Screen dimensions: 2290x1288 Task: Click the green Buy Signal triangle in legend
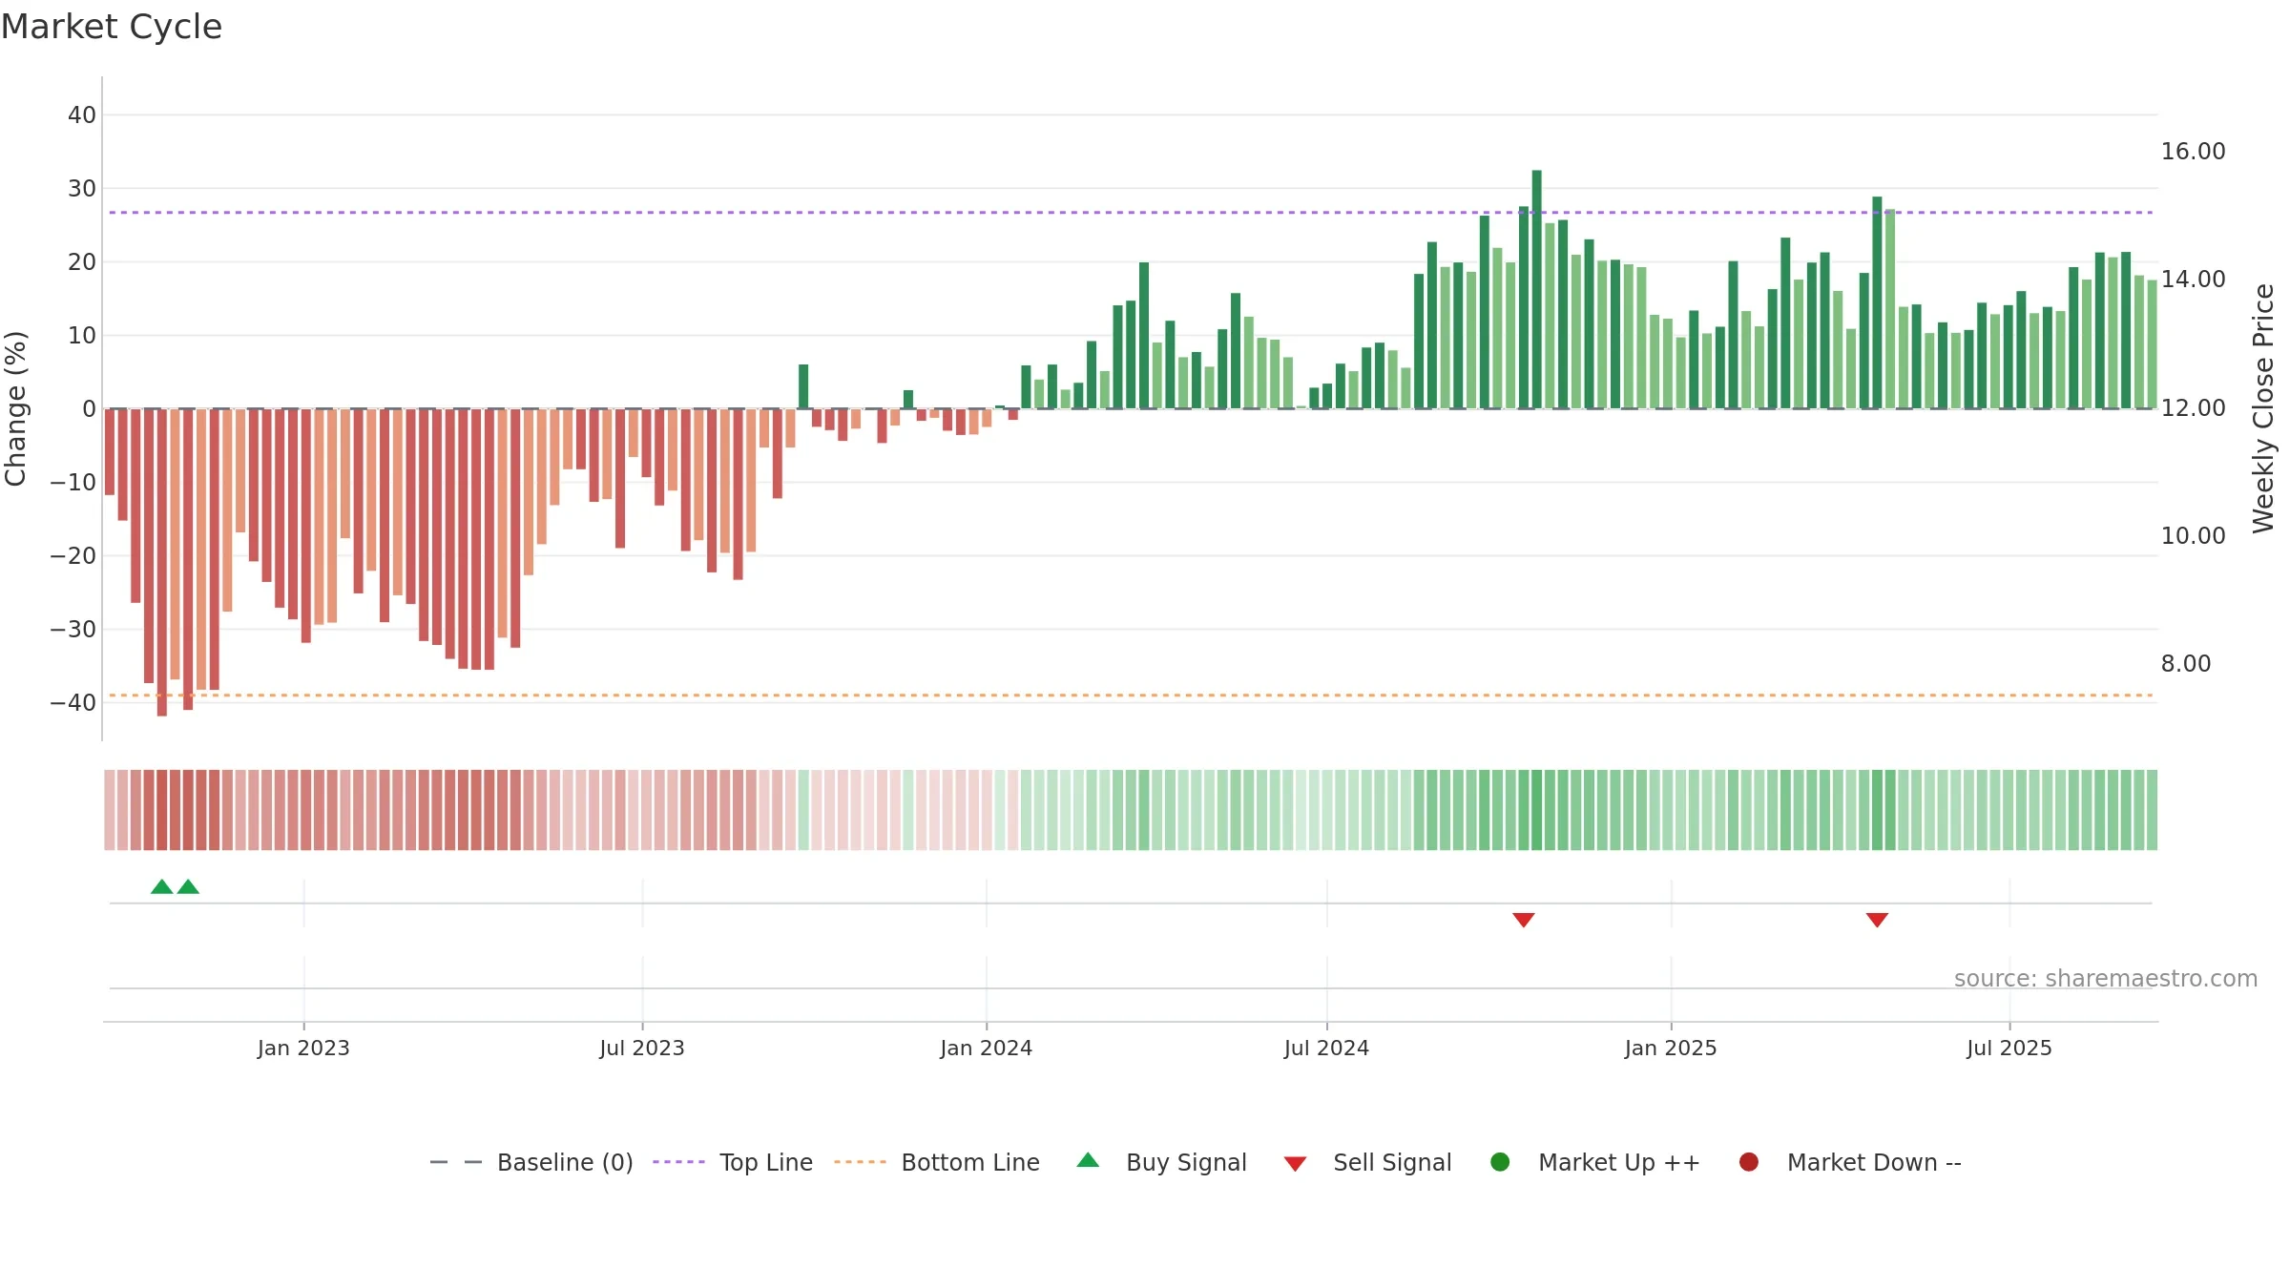click(1088, 1160)
